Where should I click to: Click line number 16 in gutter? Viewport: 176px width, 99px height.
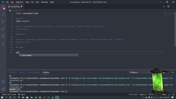pos(11,53)
